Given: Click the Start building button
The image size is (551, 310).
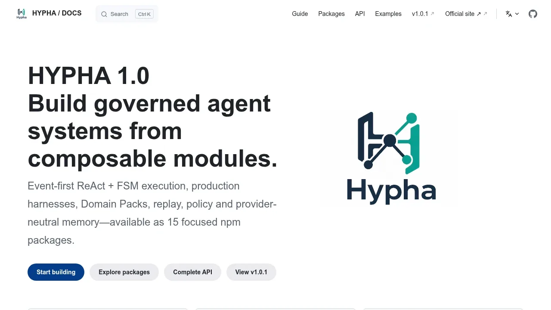Looking at the screenshot, I should click(56, 272).
